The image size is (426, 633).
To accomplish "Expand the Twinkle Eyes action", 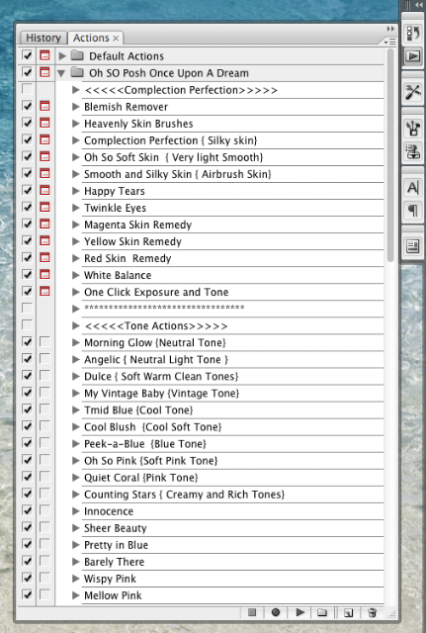I will (76, 208).
